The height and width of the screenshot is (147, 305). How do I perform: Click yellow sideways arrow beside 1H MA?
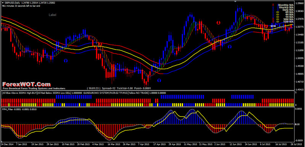click(278, 17)
